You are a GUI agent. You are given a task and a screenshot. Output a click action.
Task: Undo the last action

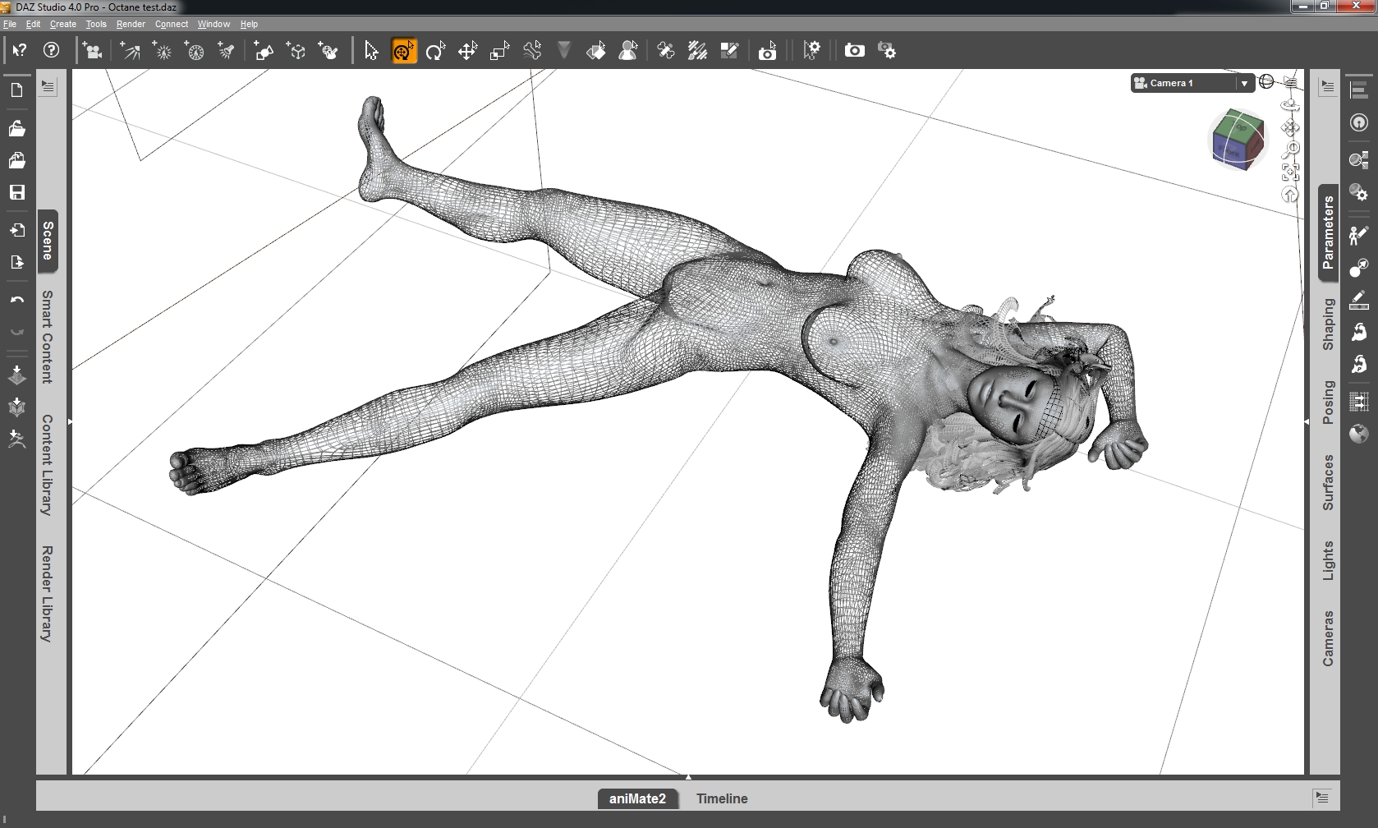(16, 300)
